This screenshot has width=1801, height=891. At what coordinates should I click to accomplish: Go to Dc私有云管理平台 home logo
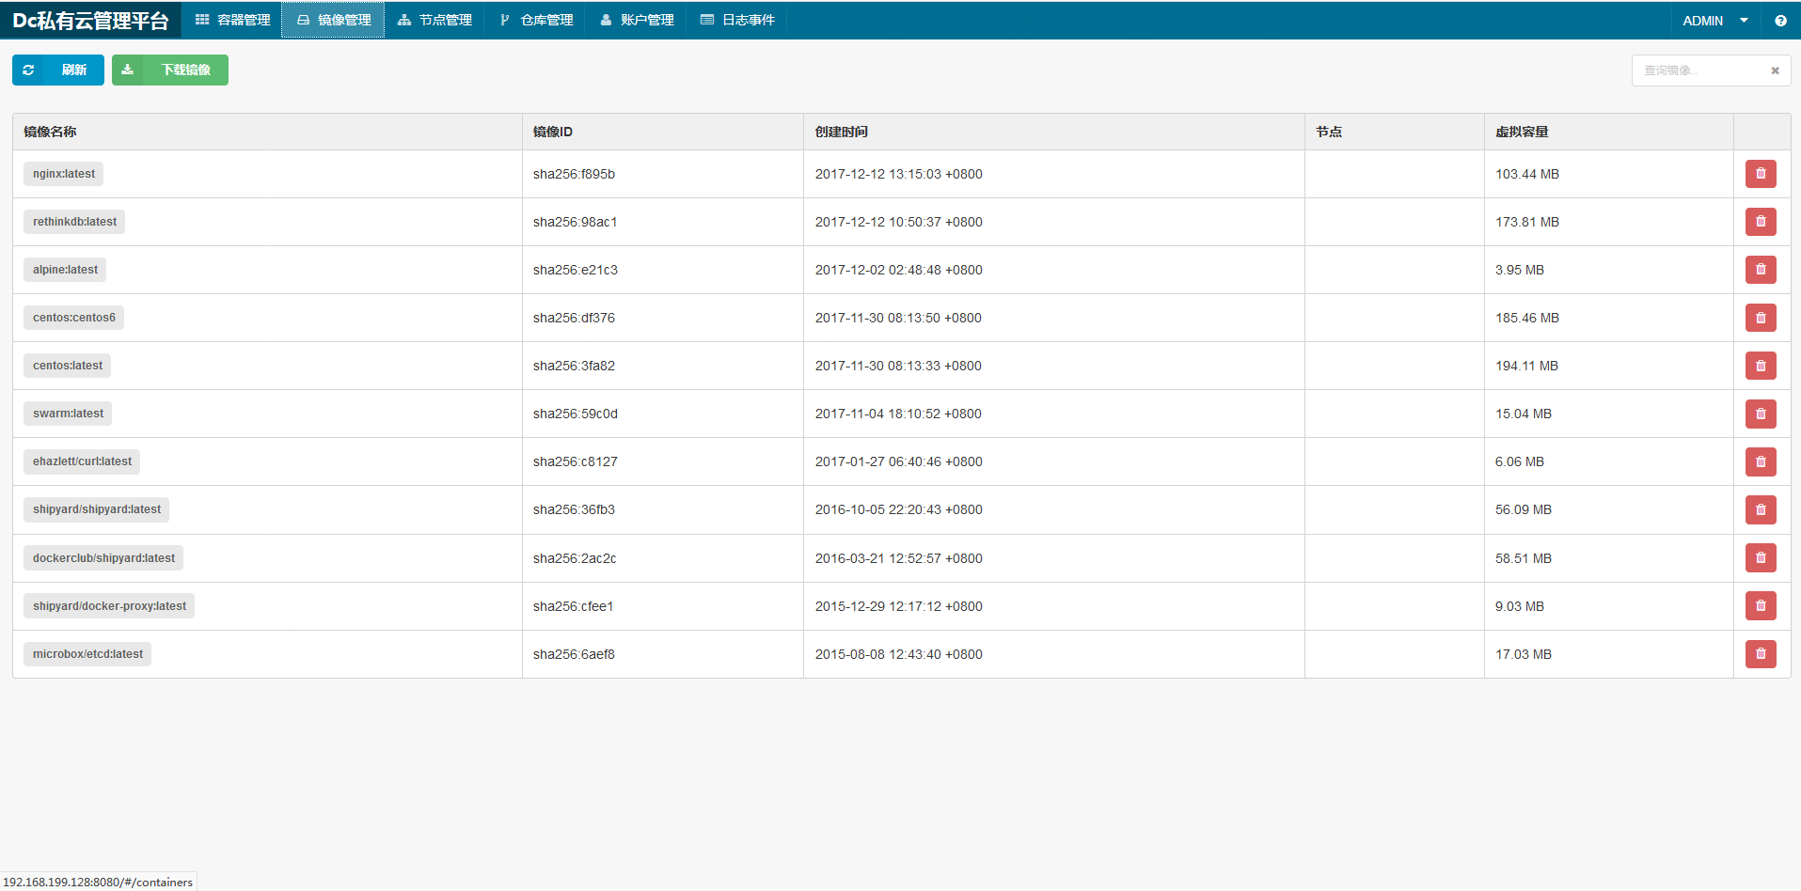click(x=90, y=21)
